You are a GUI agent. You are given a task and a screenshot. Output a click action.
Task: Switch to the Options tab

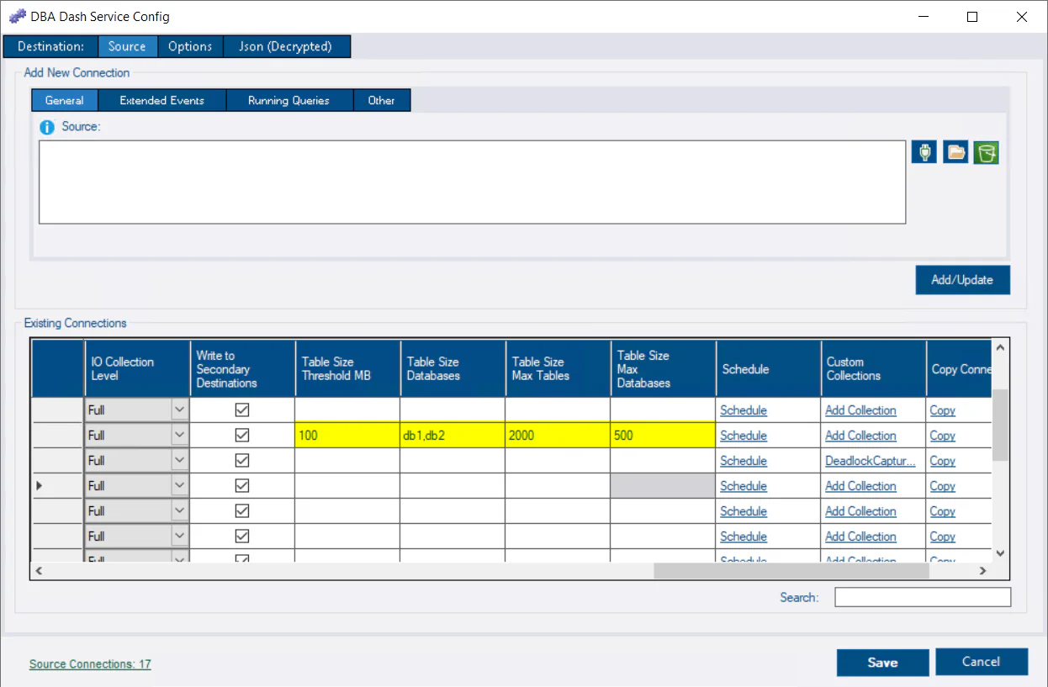tap(190, 46)
